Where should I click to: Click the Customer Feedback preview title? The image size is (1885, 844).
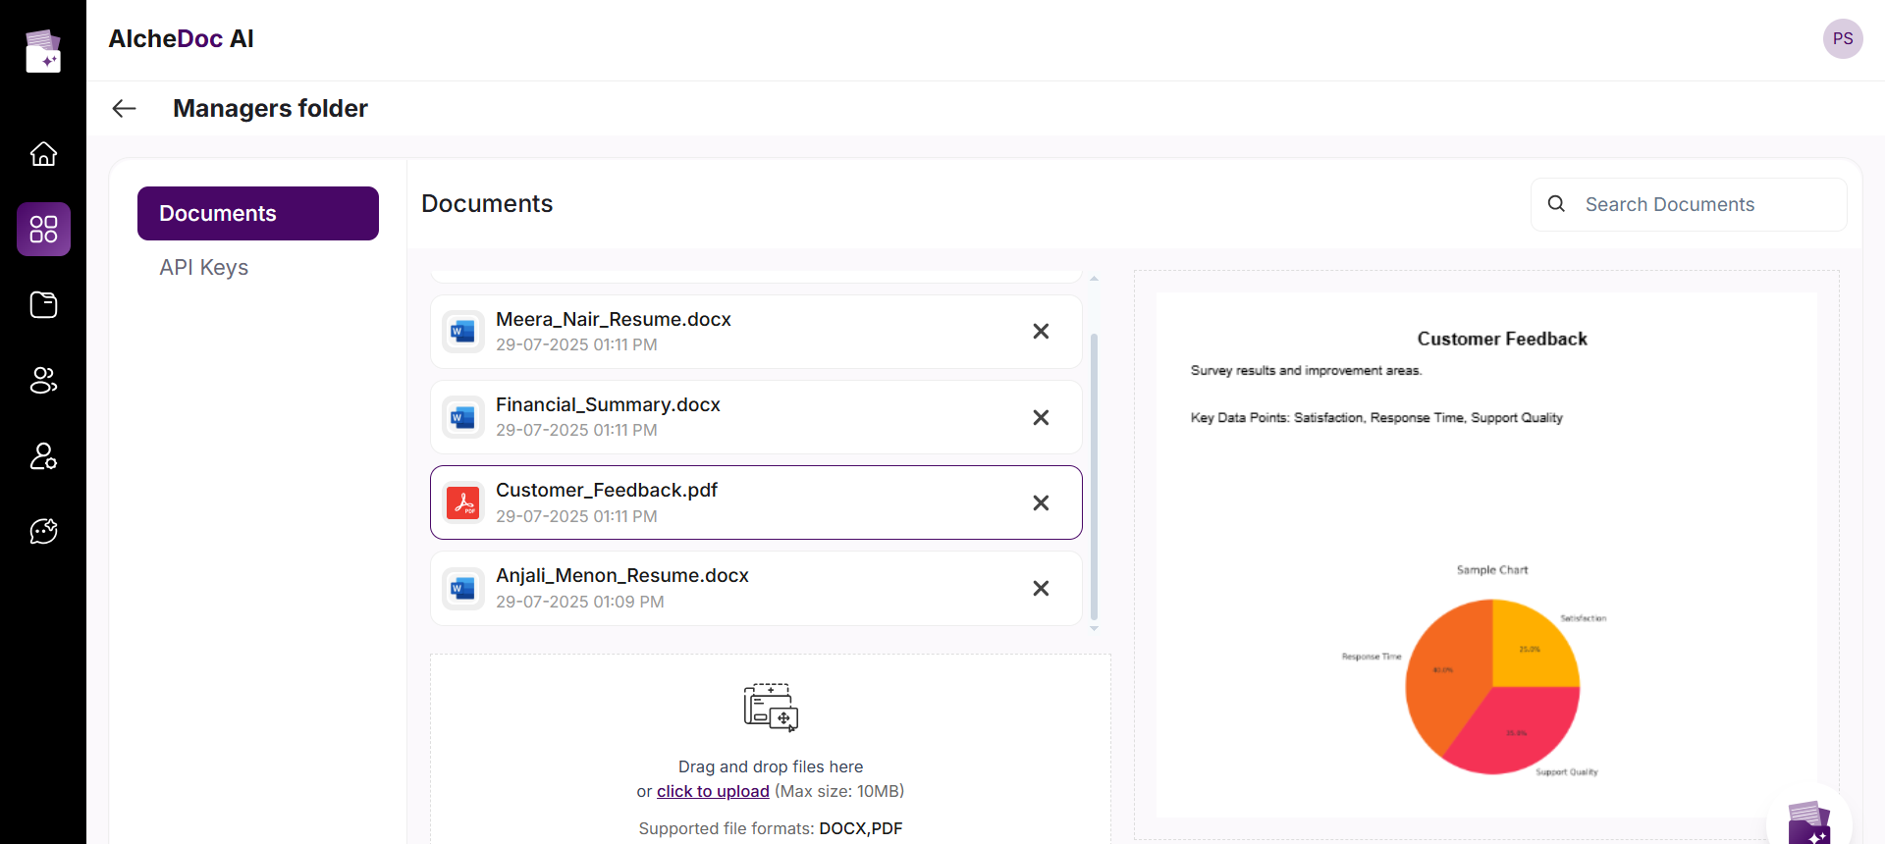point(1502,339)
